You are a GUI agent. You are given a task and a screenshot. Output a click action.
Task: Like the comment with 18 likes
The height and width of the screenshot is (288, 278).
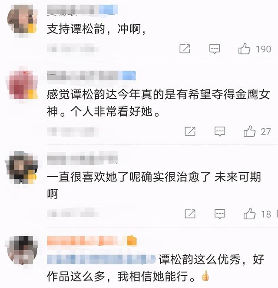point(249,214)
